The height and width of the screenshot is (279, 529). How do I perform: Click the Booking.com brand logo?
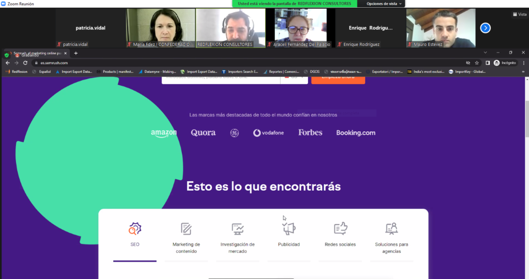(355, 133)
